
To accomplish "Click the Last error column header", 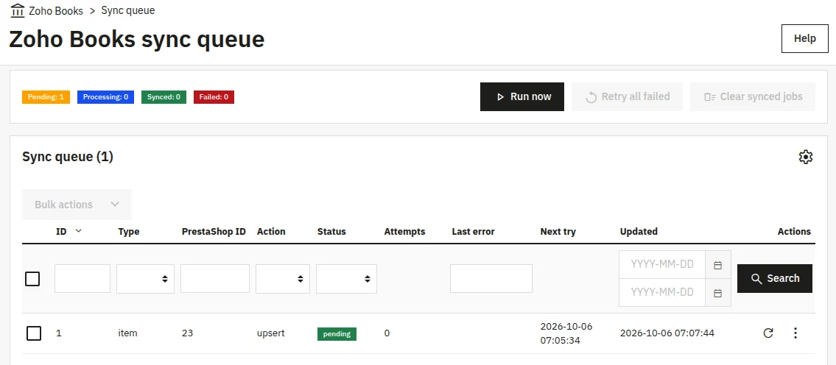I will [x=473, y=231].
